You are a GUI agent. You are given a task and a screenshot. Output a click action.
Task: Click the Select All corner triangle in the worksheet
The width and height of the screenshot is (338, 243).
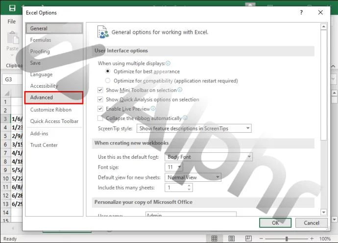click(x=6, y=93)
